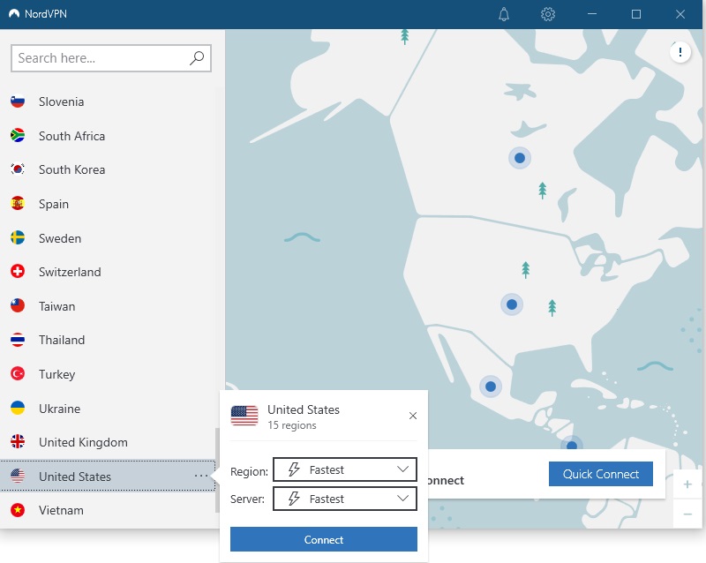Viewport: 706px width, 563px height.
Task: Select Turkey country entry
Action: point(108,374)
